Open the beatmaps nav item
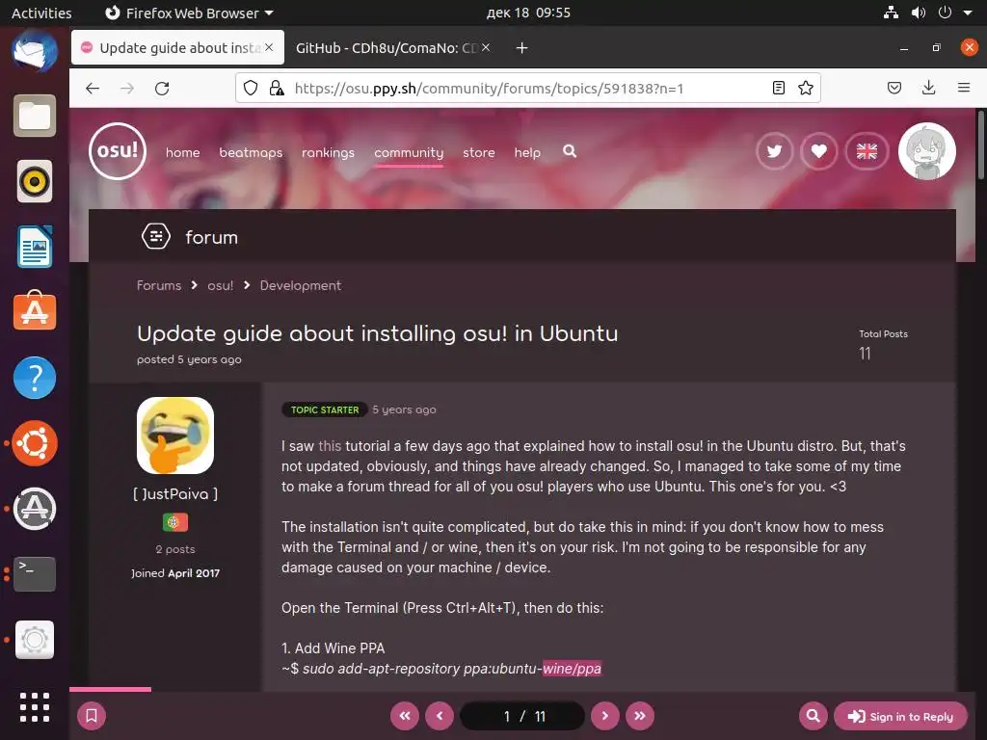The width and height of the screenshot is (987, 740). (x=251, y=152)
